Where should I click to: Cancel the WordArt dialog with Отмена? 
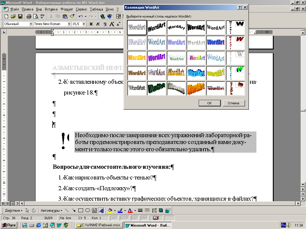[x=234, y=103]
